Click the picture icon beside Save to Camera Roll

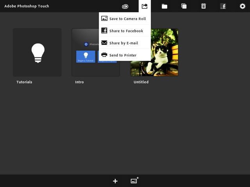[x=104, y=18]
